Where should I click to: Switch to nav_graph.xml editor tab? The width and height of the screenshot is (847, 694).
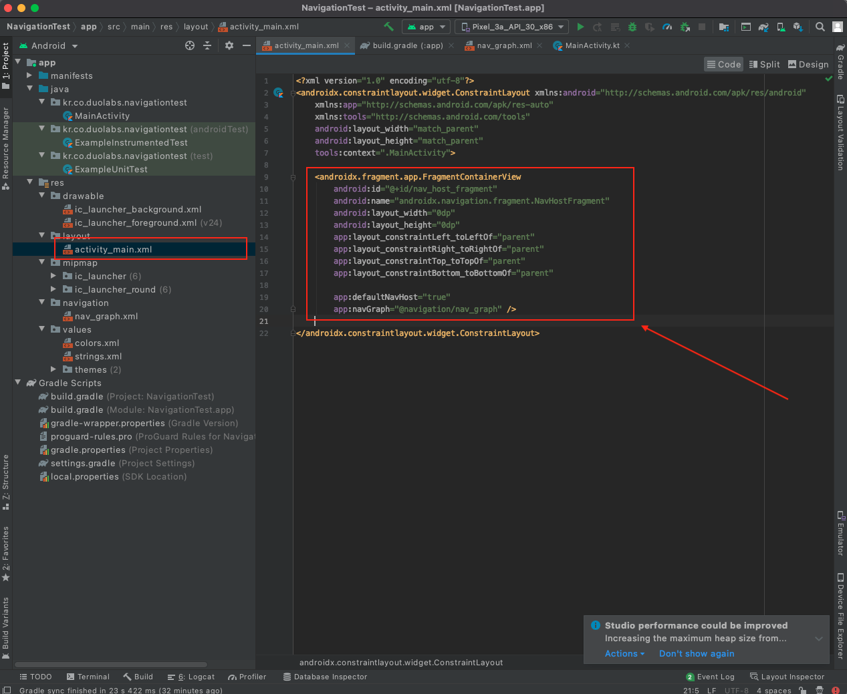pos(504,45)
